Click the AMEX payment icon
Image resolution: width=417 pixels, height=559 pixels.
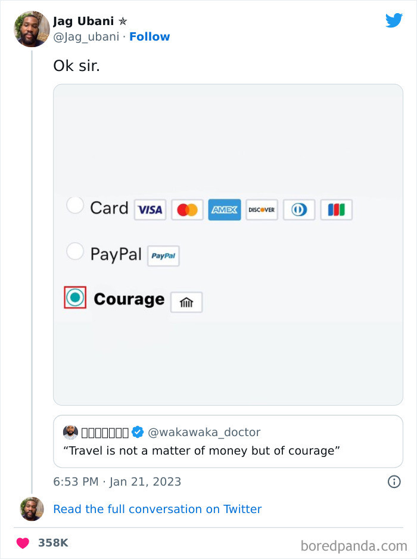click(225, 209)
